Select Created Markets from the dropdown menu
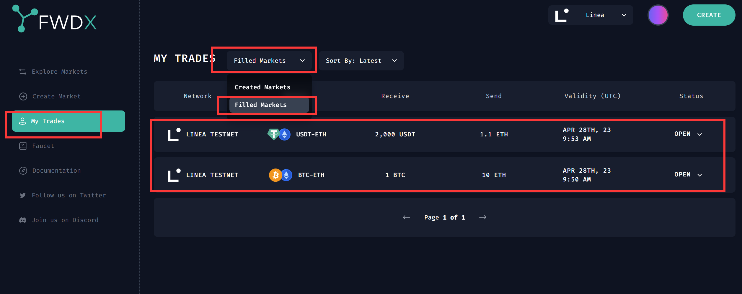 click(262, 87)
